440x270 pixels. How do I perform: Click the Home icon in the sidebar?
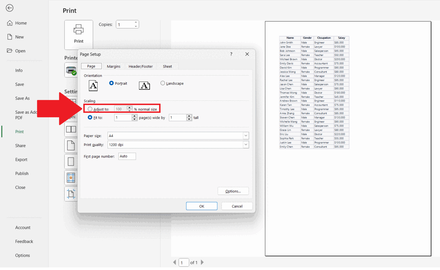(10, 23)
